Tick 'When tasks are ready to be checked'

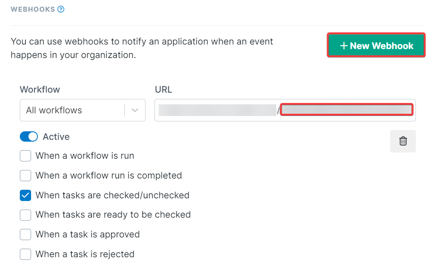pos(26,215)
